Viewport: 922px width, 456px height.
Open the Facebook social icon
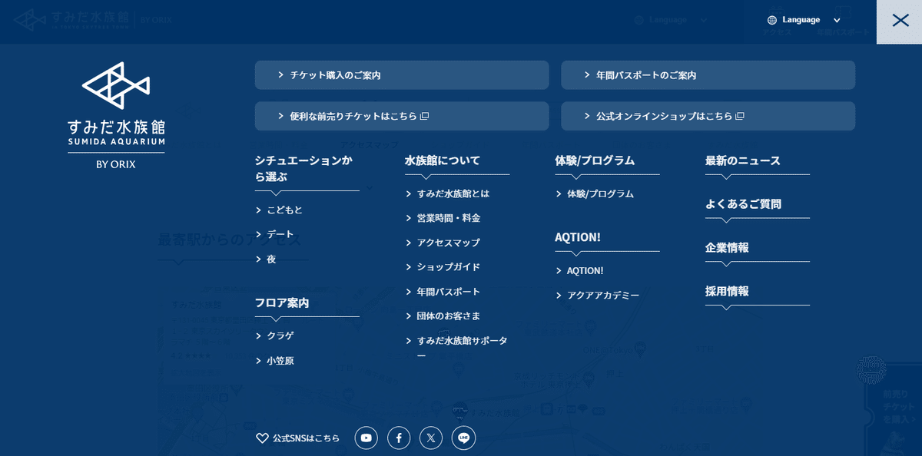pyautogui.click(x=399, y=438)
